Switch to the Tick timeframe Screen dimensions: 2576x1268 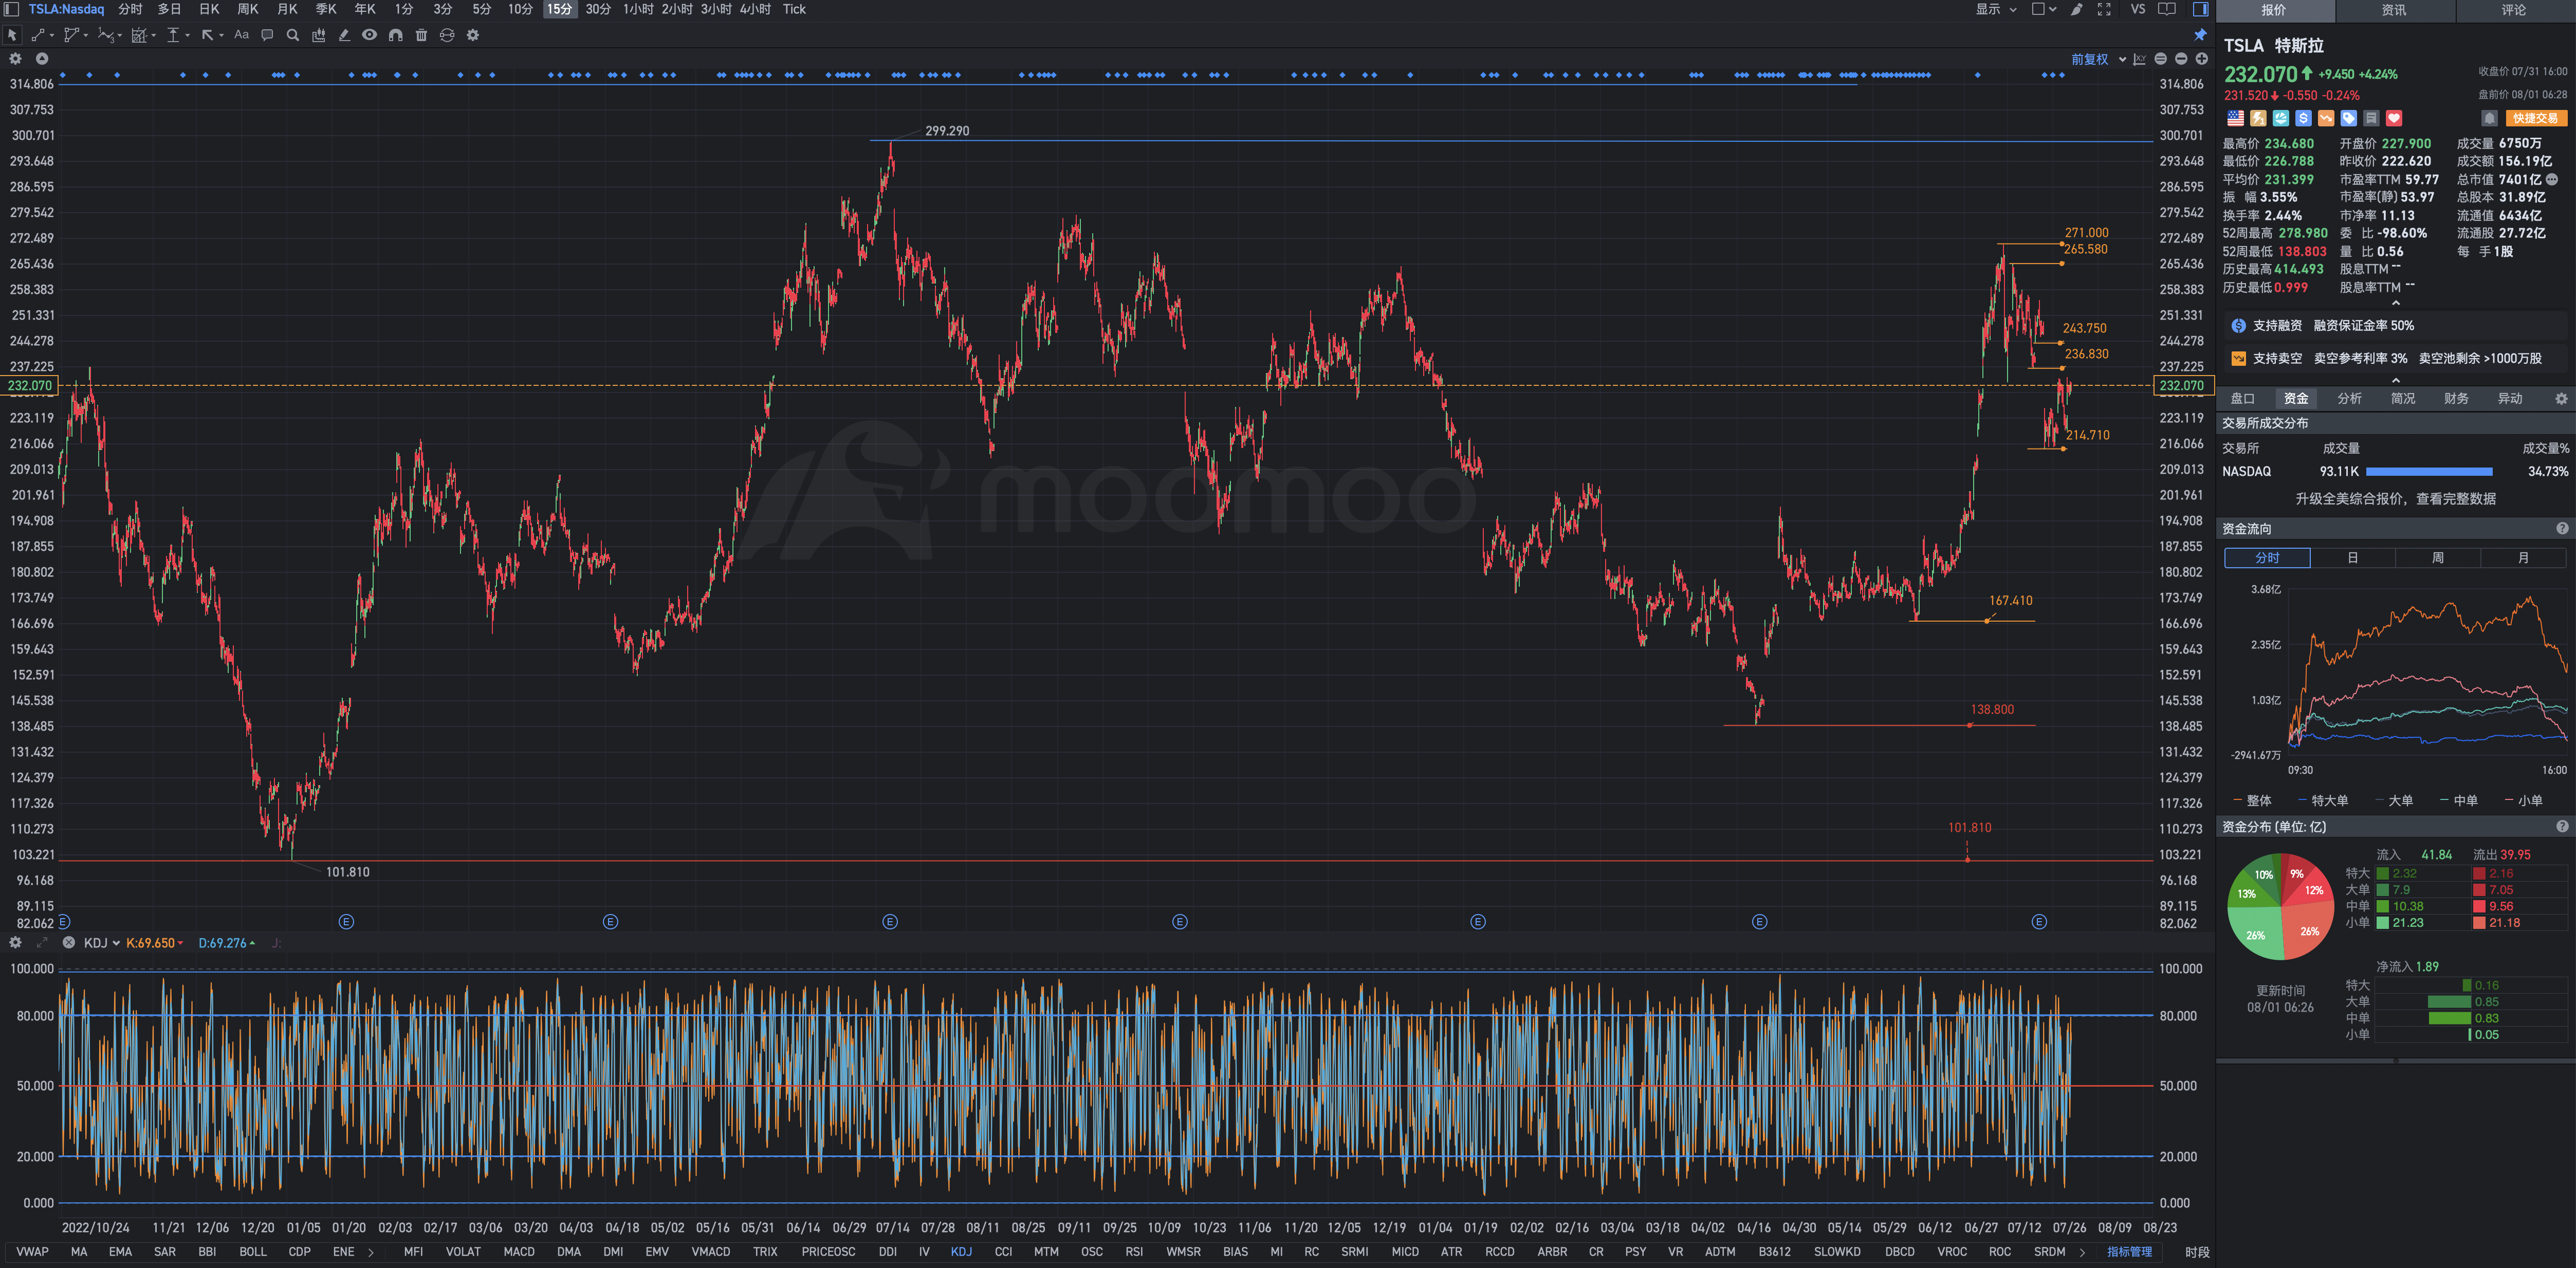[794, 9]
